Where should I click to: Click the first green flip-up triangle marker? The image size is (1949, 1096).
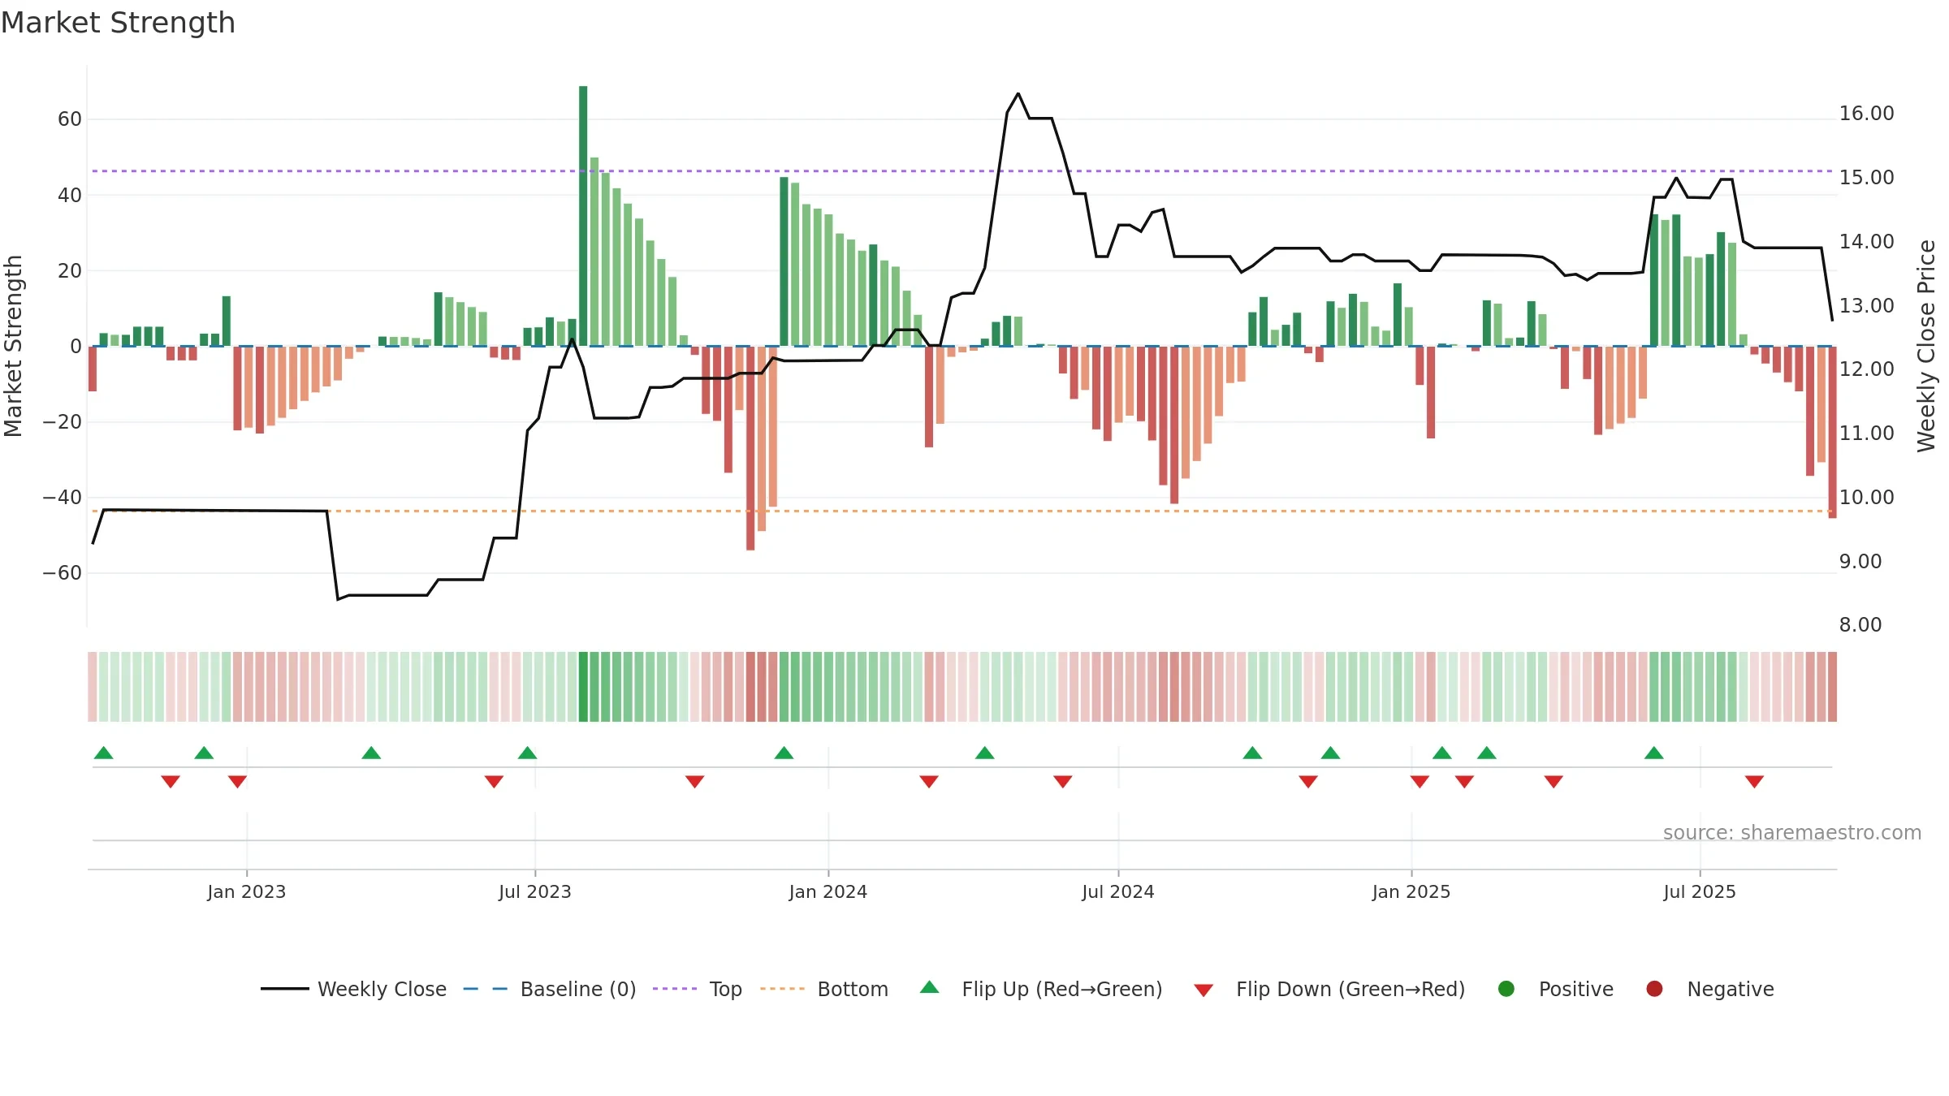pyautogui.click(x=104, y=753)
